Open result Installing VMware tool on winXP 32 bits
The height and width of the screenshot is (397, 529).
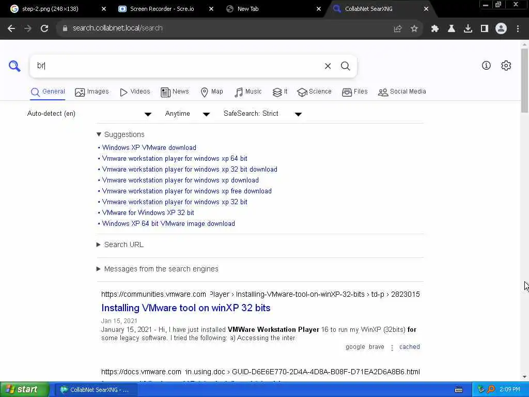[186, 308]
